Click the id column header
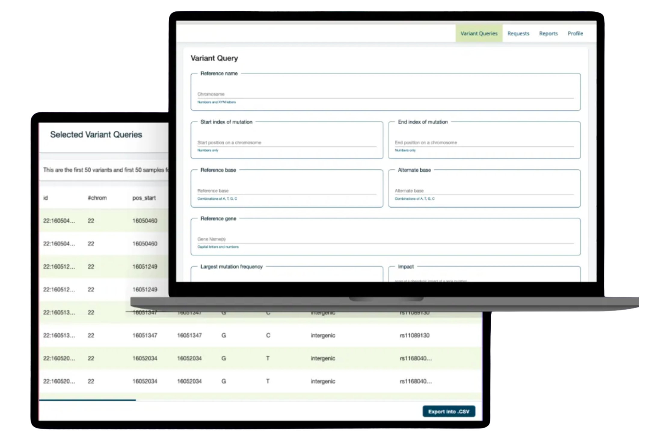Image resolution: width=654 pixels, height=436 pixels. coord(46,198)
